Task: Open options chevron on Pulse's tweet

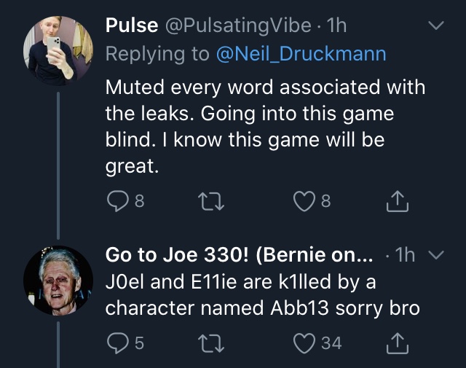Action: [x=436, y=26]
